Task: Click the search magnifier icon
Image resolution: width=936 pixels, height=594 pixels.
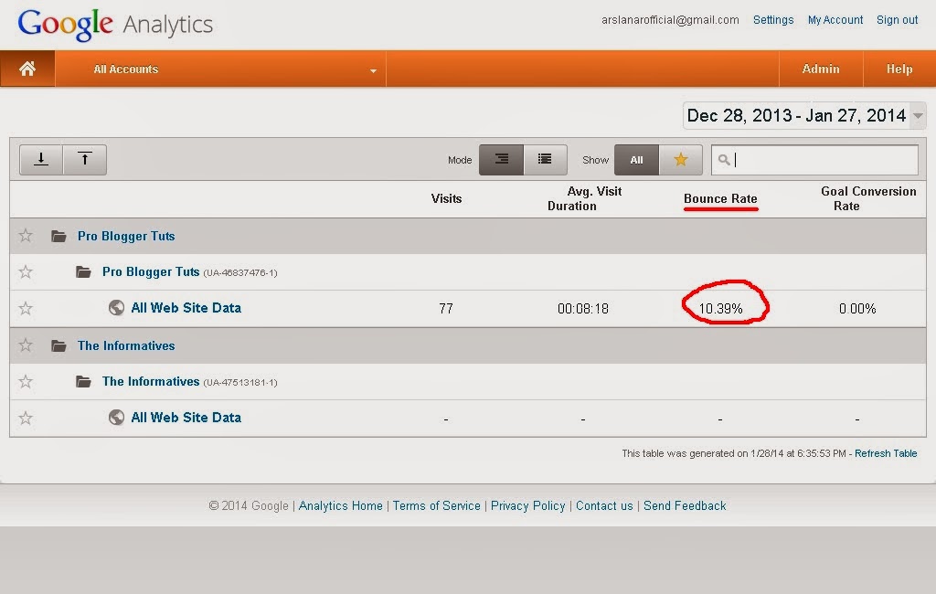Action: 724,159
